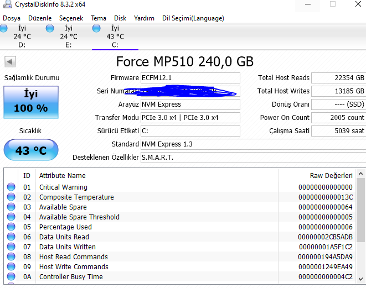Click status orb of Controller Busy Time row

point(11,276)
